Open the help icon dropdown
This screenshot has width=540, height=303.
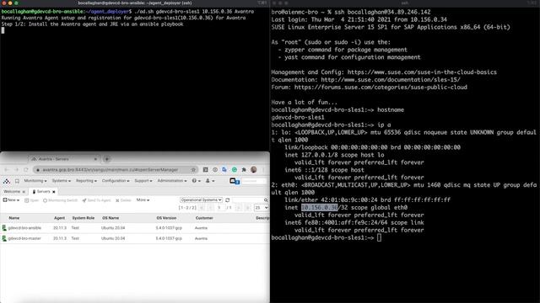(x=196, y=181)
